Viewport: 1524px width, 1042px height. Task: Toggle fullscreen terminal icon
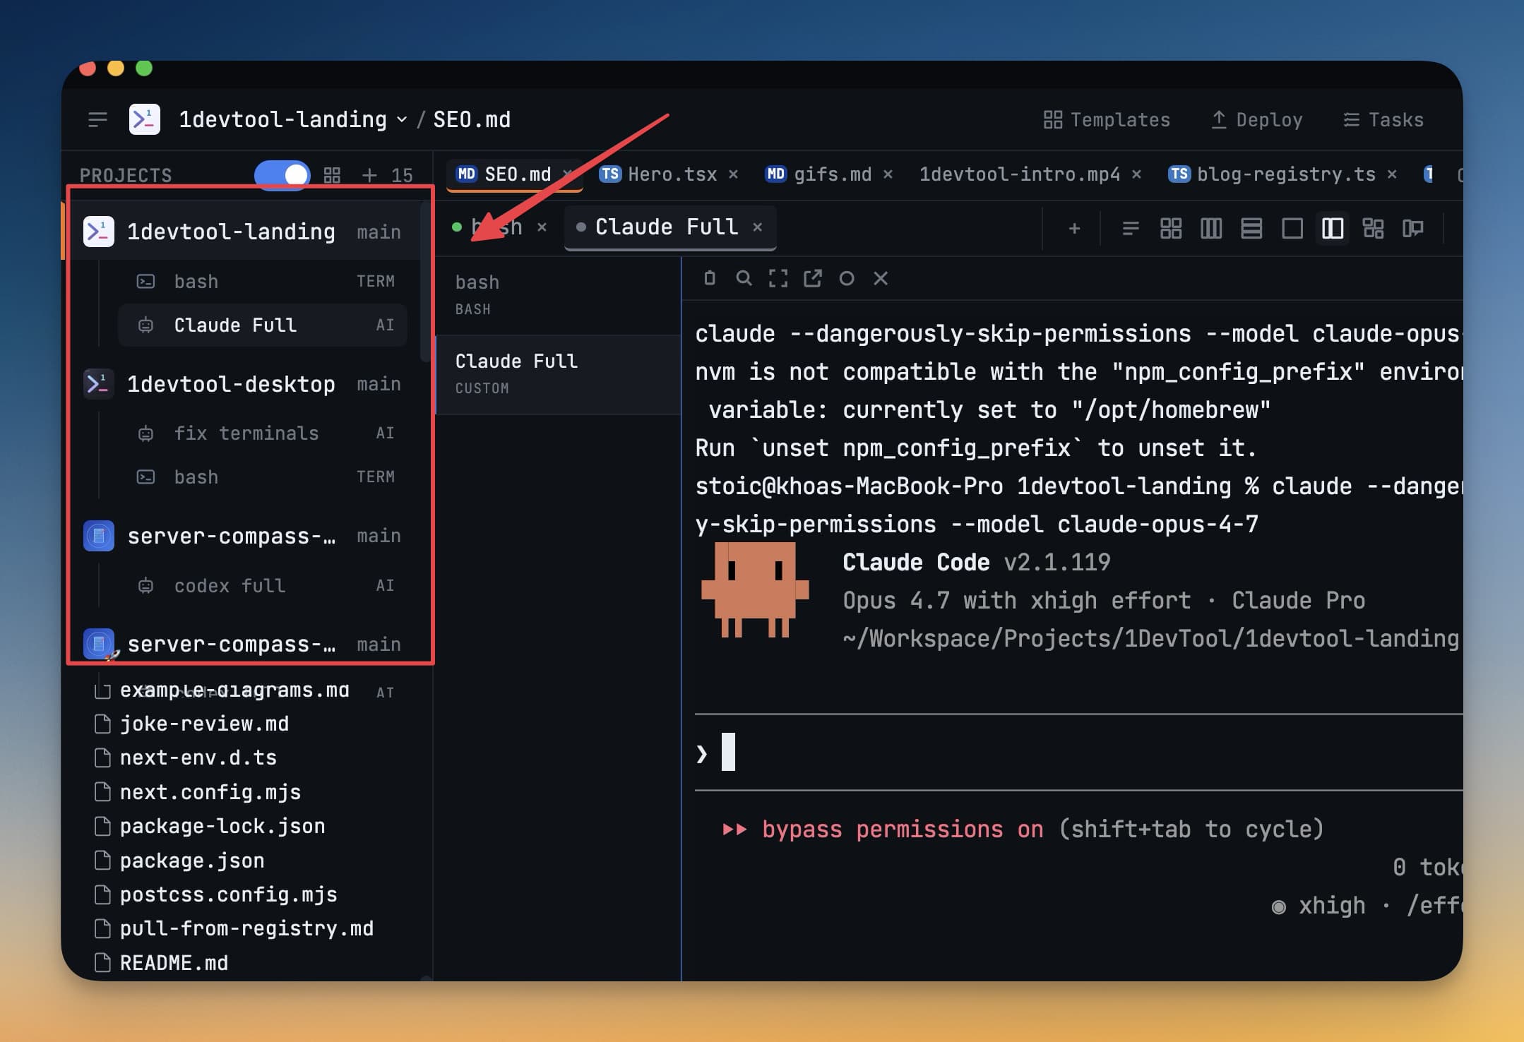(x=778, y=278)
